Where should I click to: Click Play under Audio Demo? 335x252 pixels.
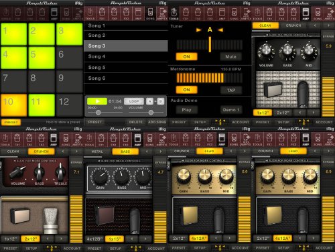(x=186, y=110)
